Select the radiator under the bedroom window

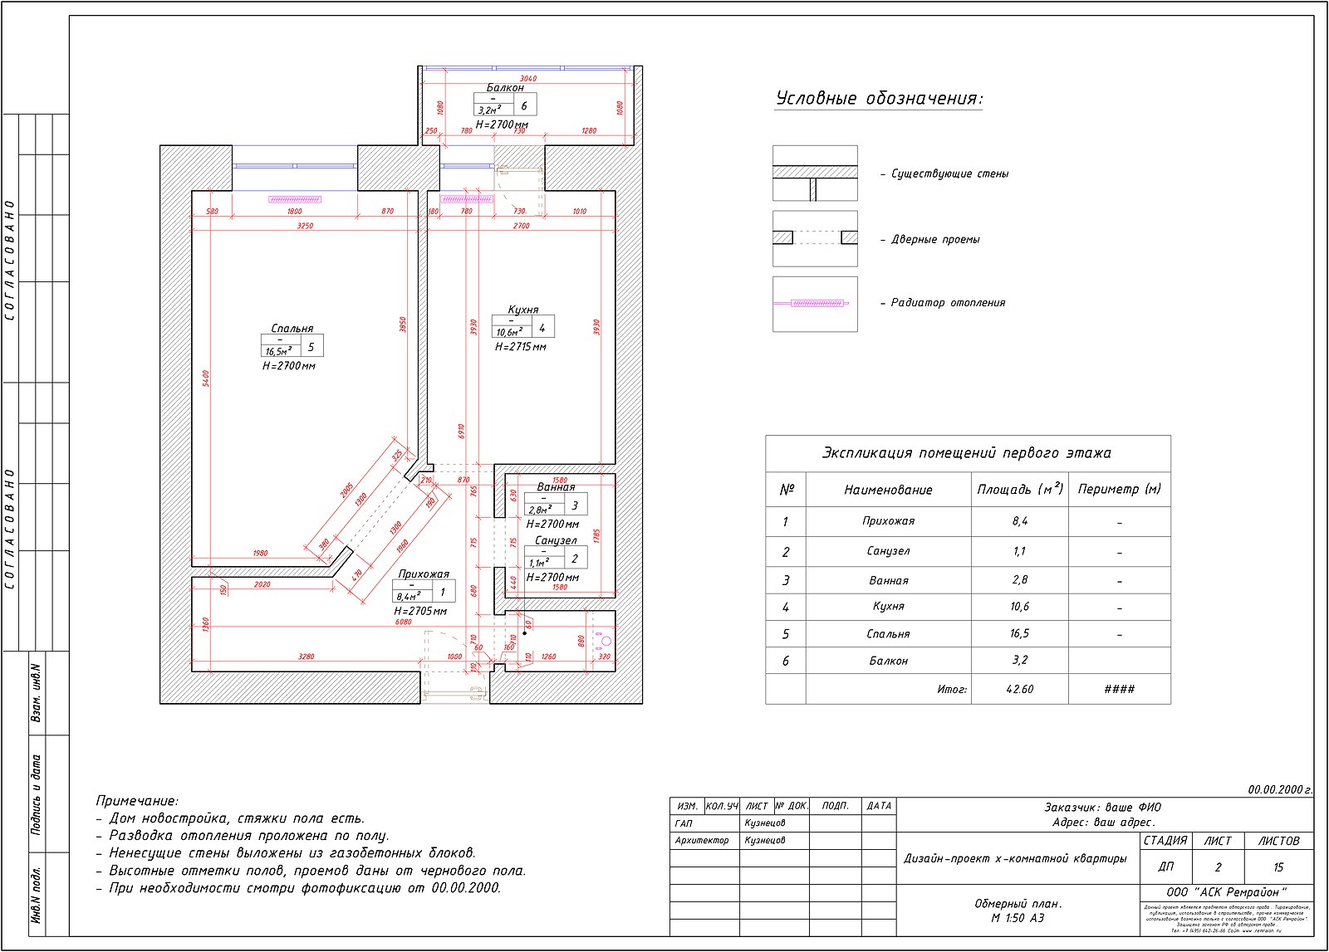tap(294, 199)
